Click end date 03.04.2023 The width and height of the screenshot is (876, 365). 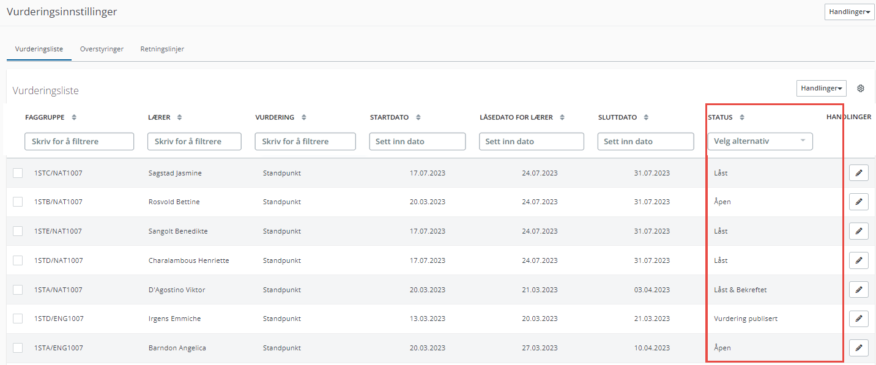point(652,290)
